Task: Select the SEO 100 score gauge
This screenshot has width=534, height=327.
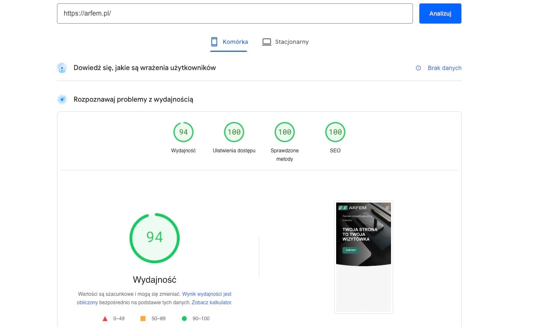Action: point(335,132)
